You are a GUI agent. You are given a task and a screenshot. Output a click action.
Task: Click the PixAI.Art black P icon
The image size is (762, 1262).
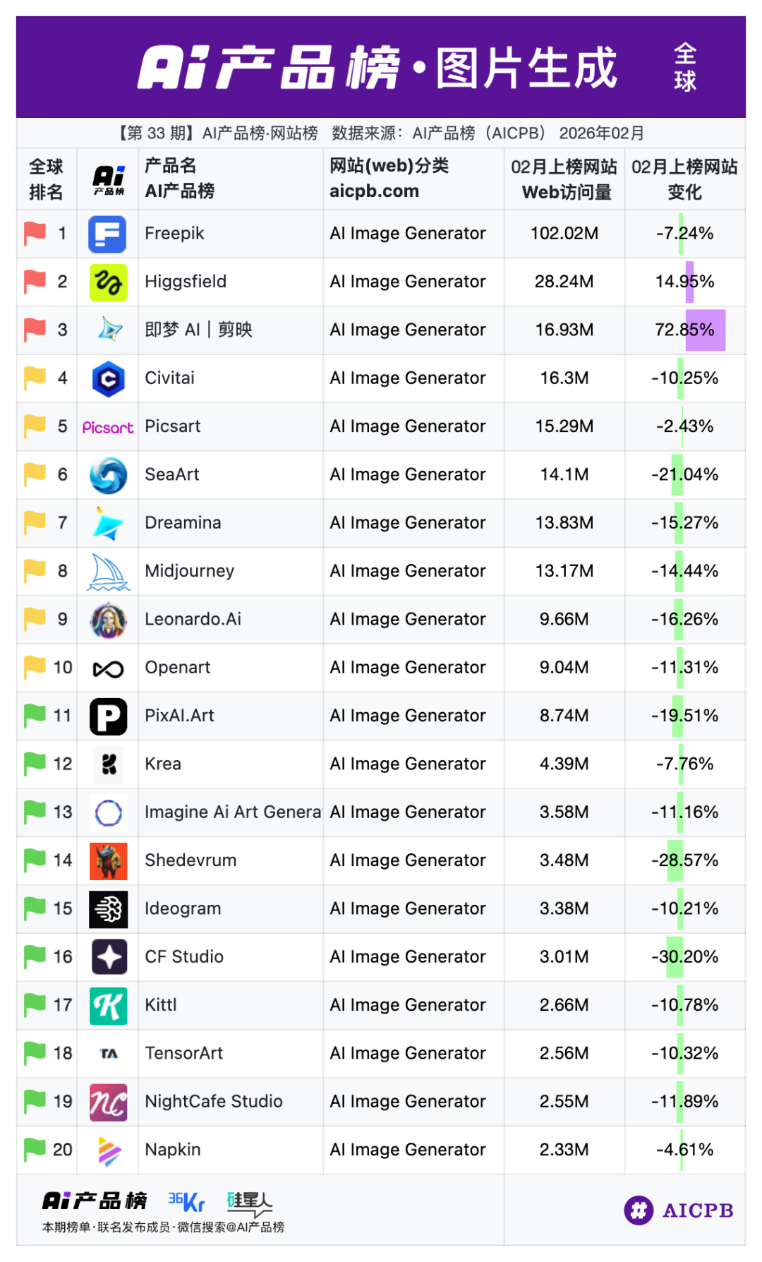[108, 716]
